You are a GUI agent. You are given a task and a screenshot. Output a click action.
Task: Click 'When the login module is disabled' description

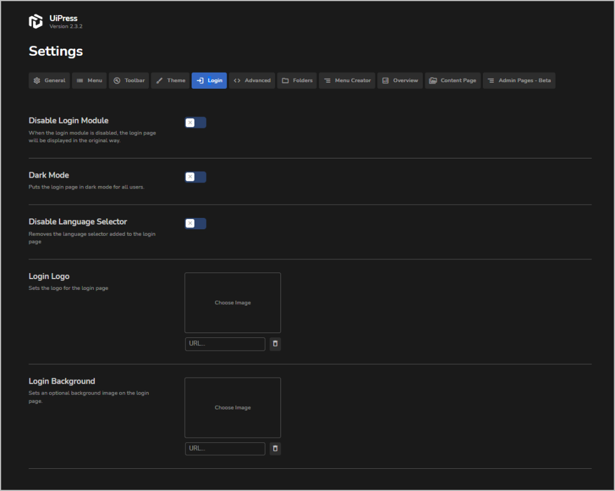(92, 136)
